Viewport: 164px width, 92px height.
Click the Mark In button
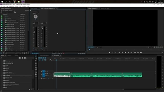[113, 53]
